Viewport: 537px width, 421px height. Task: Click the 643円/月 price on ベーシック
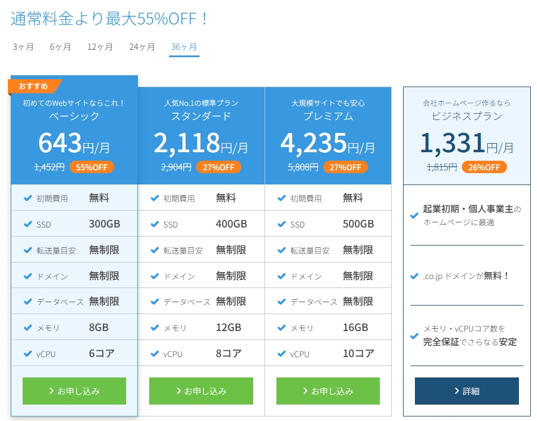point(74,144)
